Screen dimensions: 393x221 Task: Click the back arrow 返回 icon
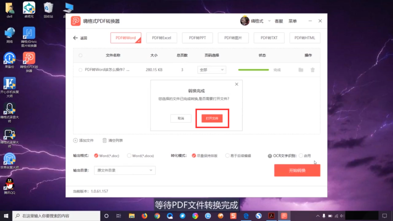point(75,38)
